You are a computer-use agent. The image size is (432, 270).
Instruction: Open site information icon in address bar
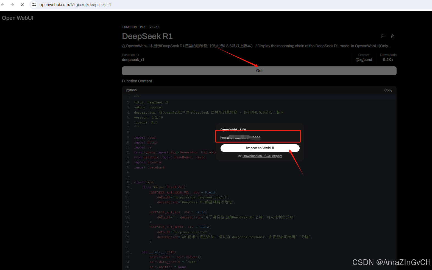point(34,5)
